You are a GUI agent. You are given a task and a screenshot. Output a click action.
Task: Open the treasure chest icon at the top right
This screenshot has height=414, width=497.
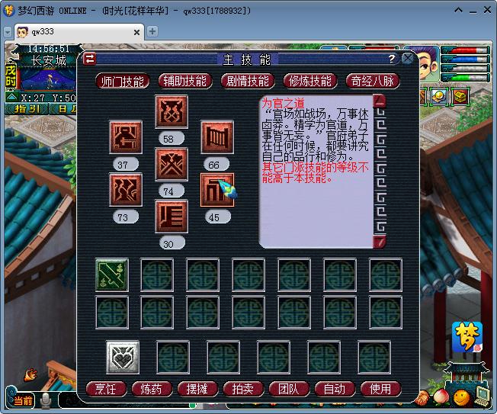point(460,96)
